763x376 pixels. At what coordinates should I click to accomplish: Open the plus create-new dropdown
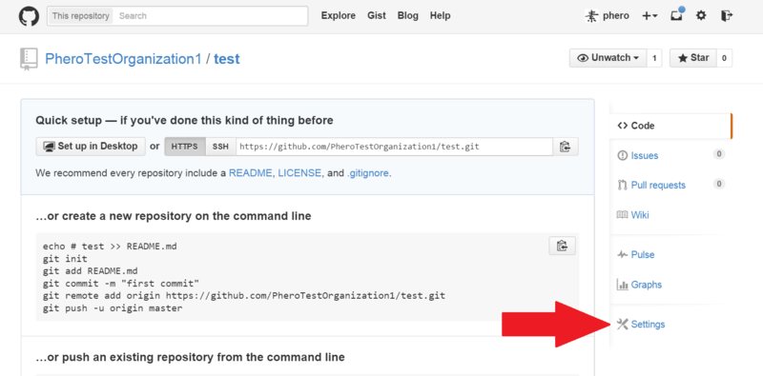650,15
